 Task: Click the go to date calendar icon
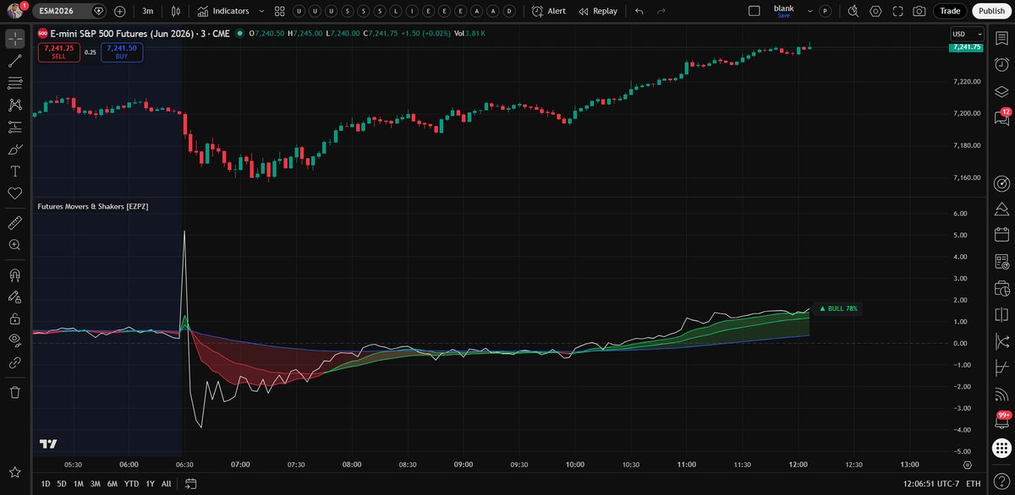(191, 483)
